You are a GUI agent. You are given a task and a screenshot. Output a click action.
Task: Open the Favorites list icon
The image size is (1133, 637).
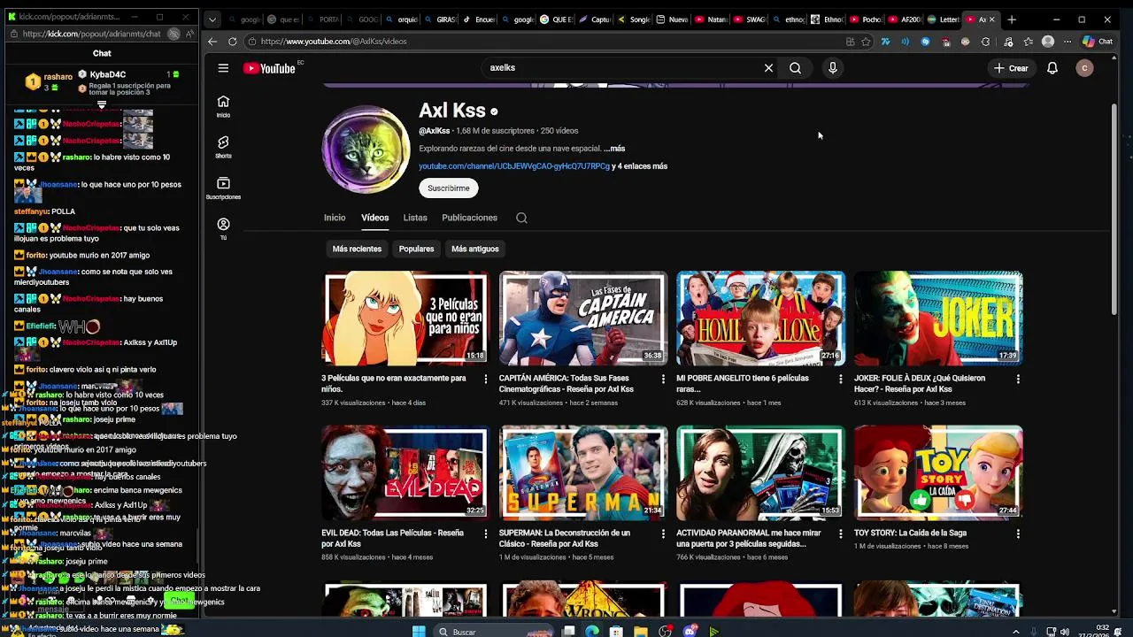point(1028,42)
